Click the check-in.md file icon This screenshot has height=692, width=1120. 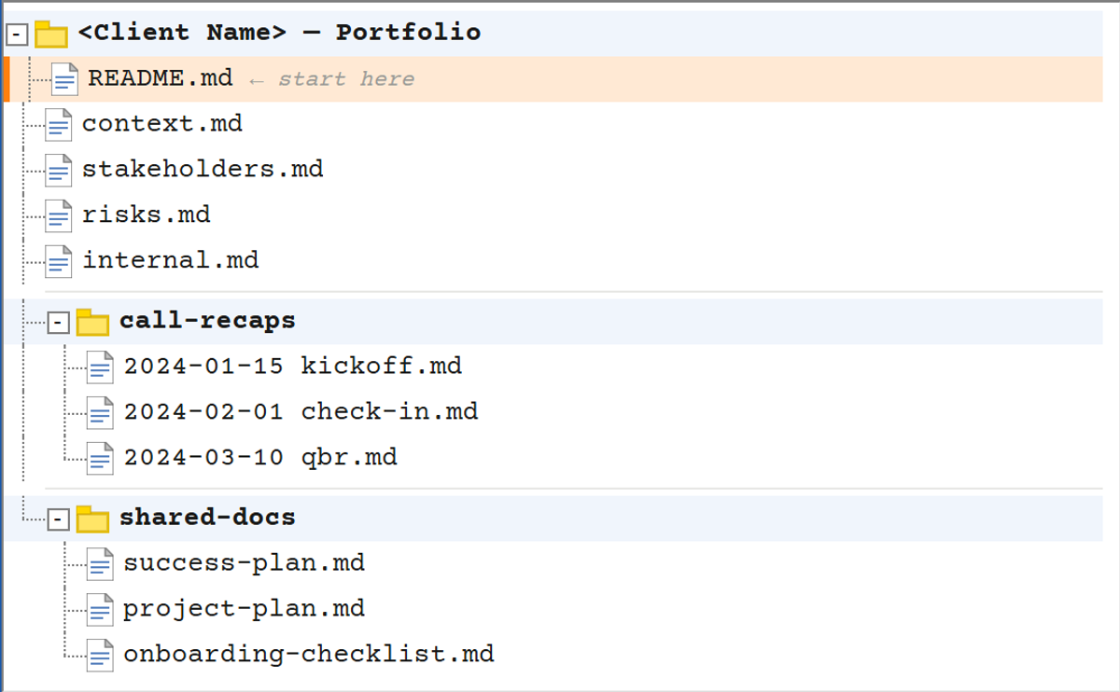click(x=100, y=413)
